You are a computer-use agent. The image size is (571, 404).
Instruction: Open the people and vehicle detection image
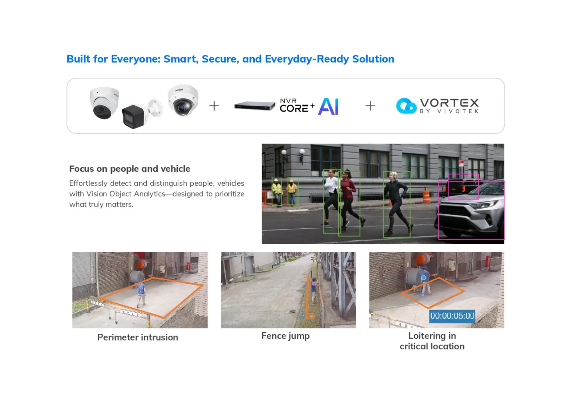click(x=383, y=194)
